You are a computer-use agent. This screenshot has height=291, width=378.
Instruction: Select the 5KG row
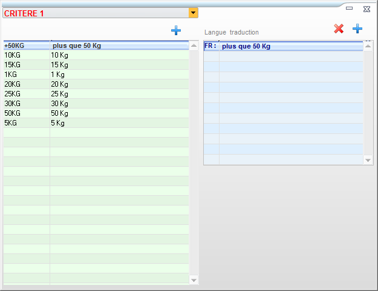96,123
